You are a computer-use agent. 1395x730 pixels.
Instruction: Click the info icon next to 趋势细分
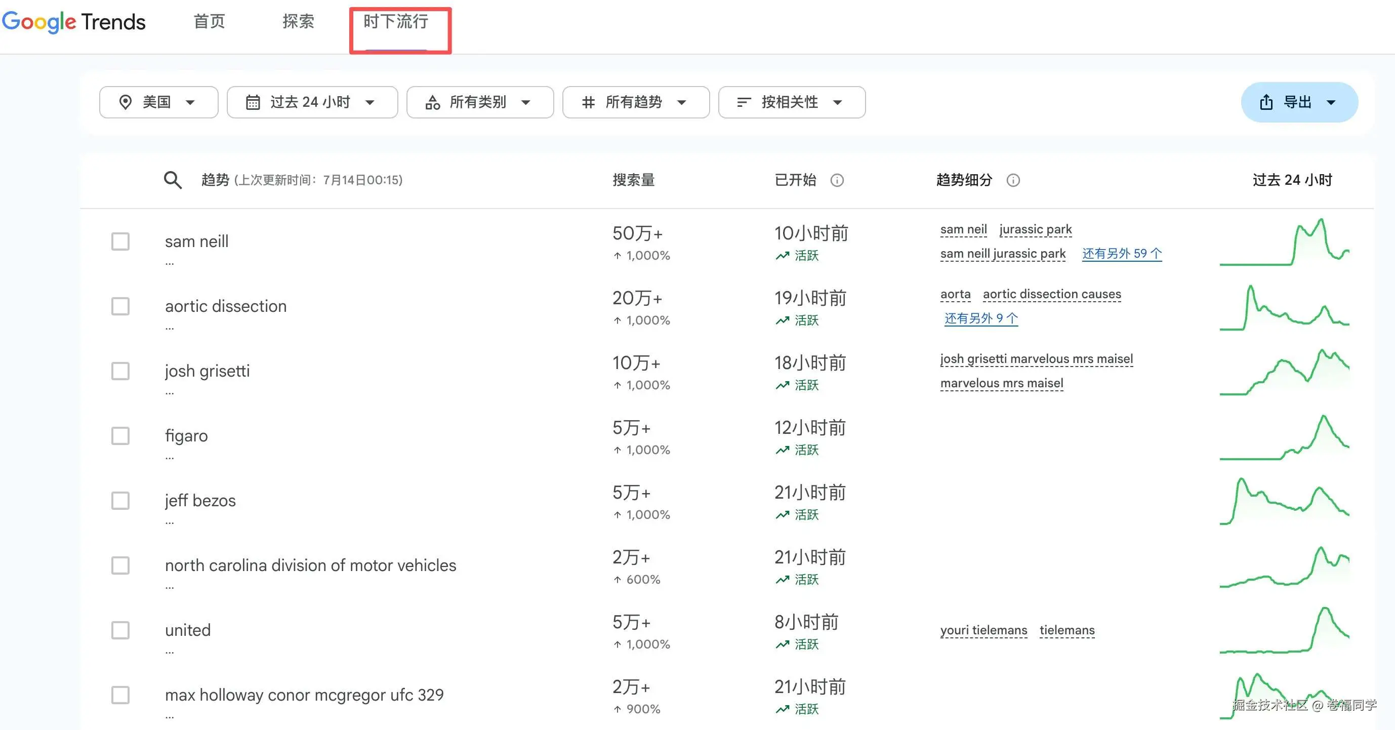[x=1013, y=180]
